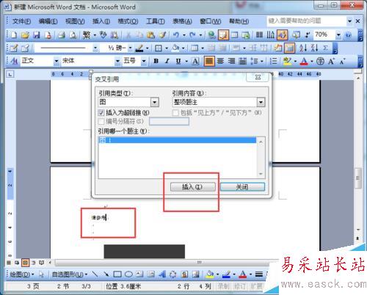Apply underline formatting
Image resolution: width=367 pixels, height=295 pixels.
[178, 61]
